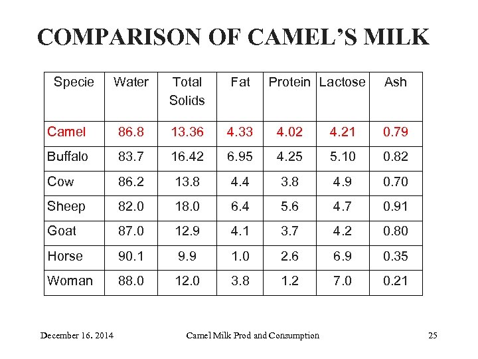Click footer text 'Camel Milk Prod and Consumption'

click(x=252, y=335)
